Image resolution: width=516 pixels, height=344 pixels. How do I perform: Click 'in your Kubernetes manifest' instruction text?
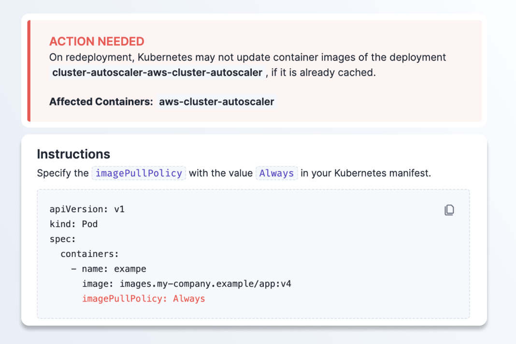366,173
